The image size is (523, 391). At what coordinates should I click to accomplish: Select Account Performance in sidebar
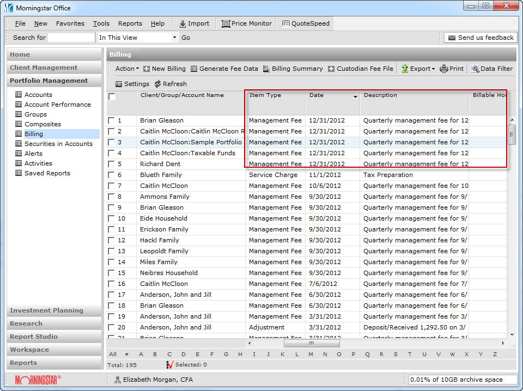point(57,105)
